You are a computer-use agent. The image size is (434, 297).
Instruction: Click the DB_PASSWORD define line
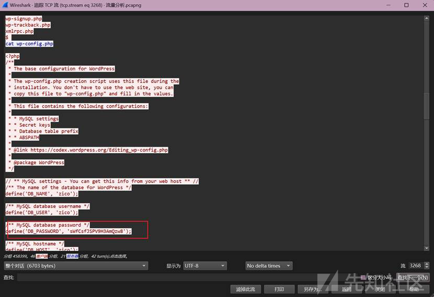coord(68,231)
